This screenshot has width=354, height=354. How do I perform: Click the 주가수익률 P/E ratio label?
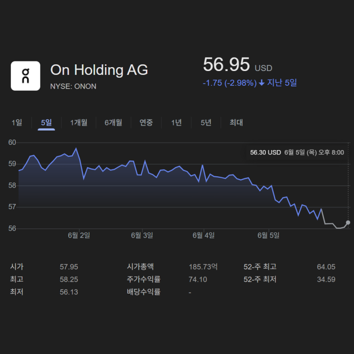click(143, 279)
